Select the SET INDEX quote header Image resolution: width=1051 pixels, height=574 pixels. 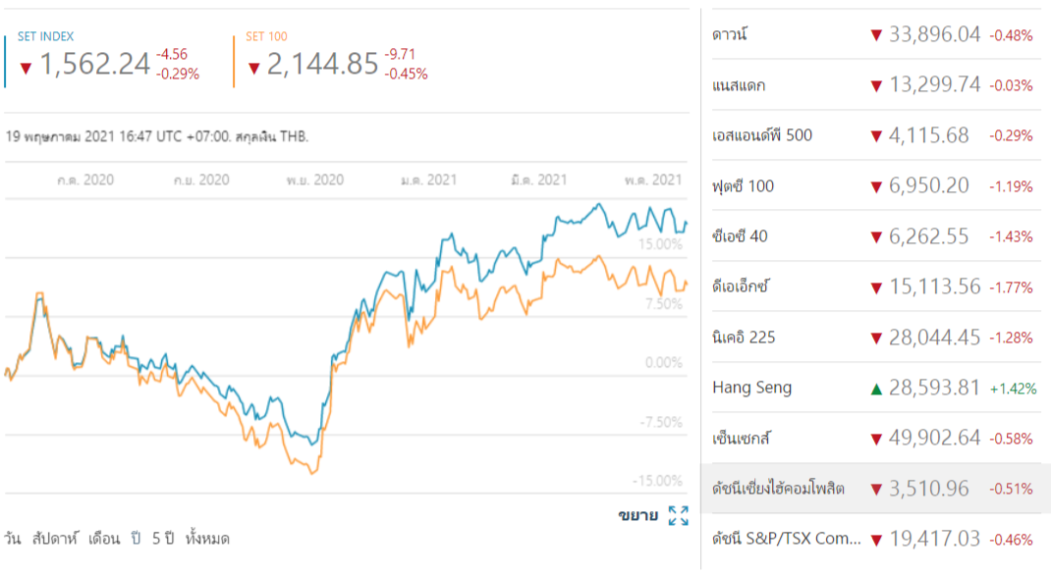click(x=45, y=36)
